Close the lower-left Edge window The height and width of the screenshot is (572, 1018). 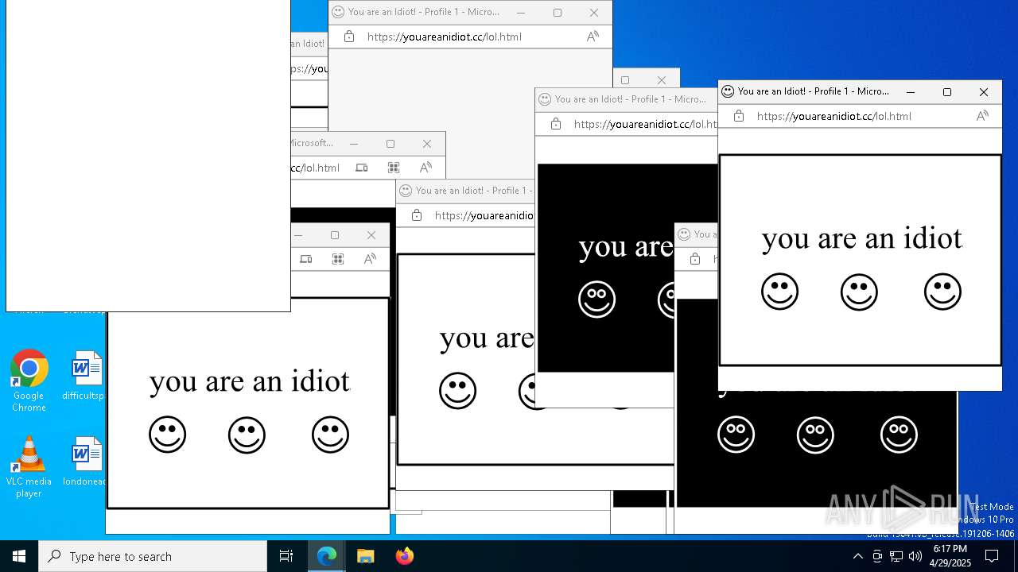pyautogui.click(x=371, y=235)
